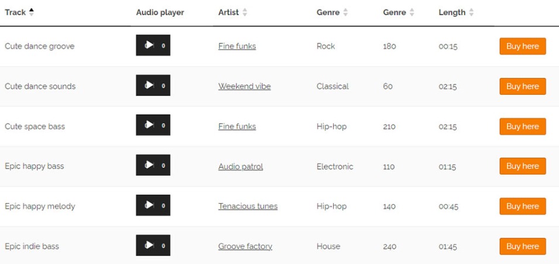Image resolution: width=559 pixels, height=264 pixels.
Task: Play the Epic happy bass track
Action: pyautogui.click(x=149, y=166)
